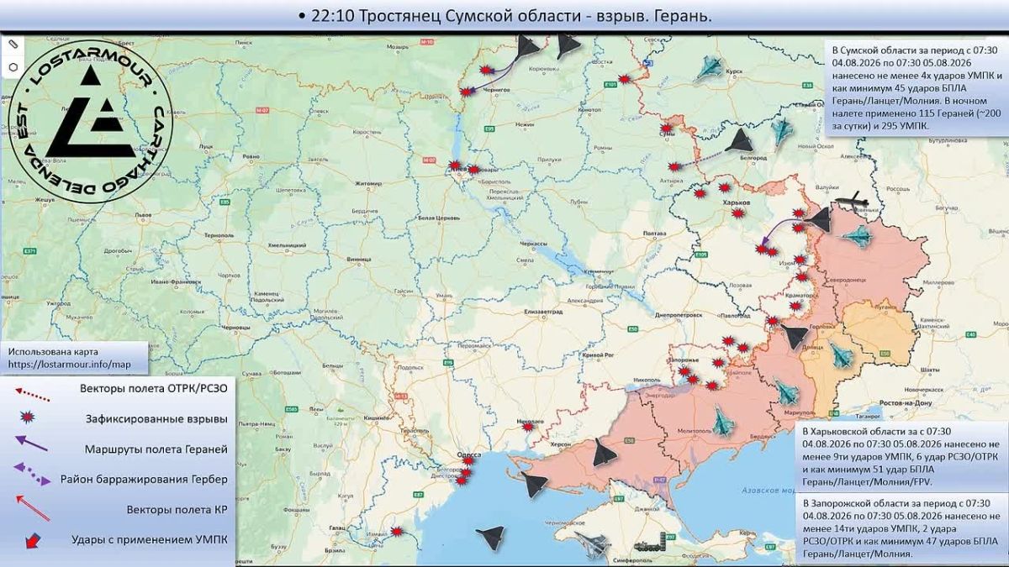1009x567 pixels.
Task: Click the 'Полтава' city label
Action: pos(653,234)
